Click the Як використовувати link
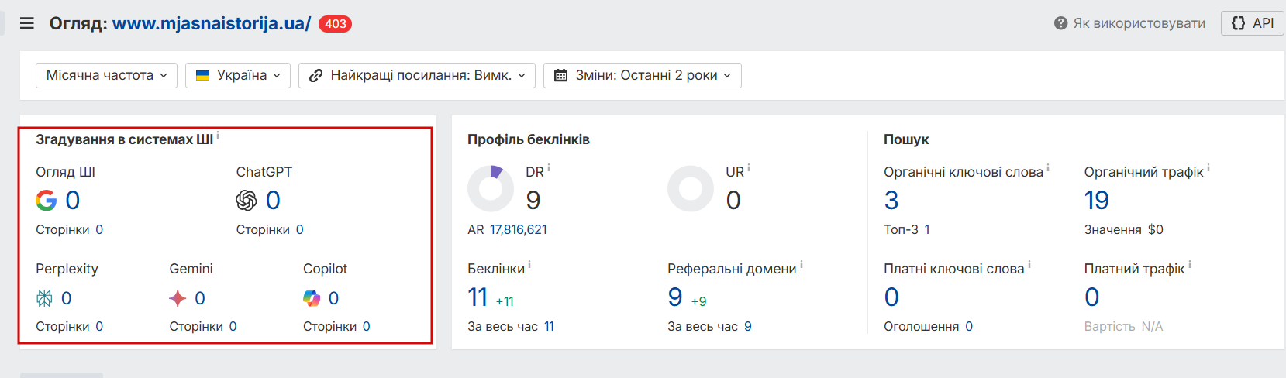This screenshot has width=1286, height=378. pyautogui.click(x=1139, y=23)
